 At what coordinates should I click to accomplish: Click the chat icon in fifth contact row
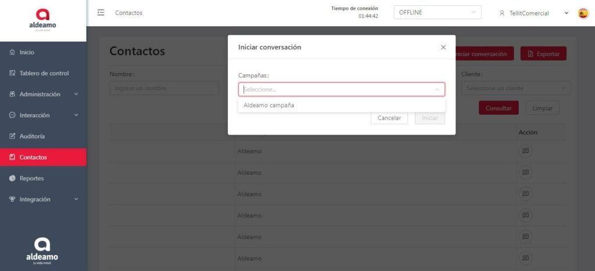pos(525,236)
